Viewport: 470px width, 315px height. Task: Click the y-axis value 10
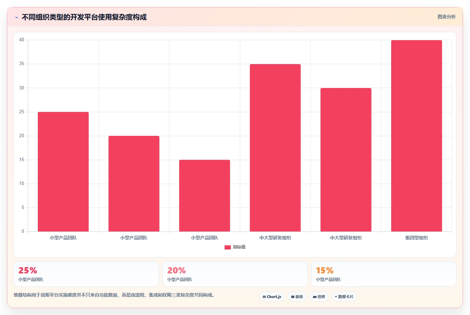click(22, 184)
